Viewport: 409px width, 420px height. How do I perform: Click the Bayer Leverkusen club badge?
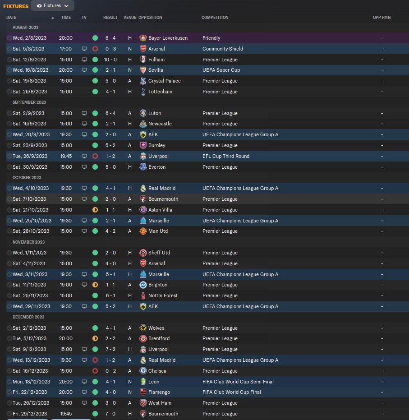click(143, 38)
